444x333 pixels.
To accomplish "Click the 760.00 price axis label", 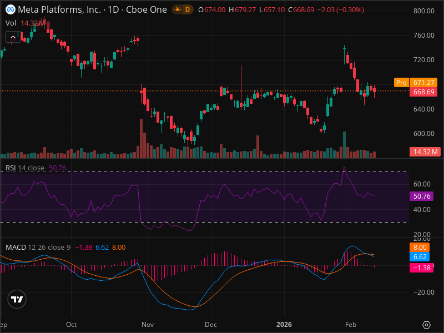I will 423,36.
